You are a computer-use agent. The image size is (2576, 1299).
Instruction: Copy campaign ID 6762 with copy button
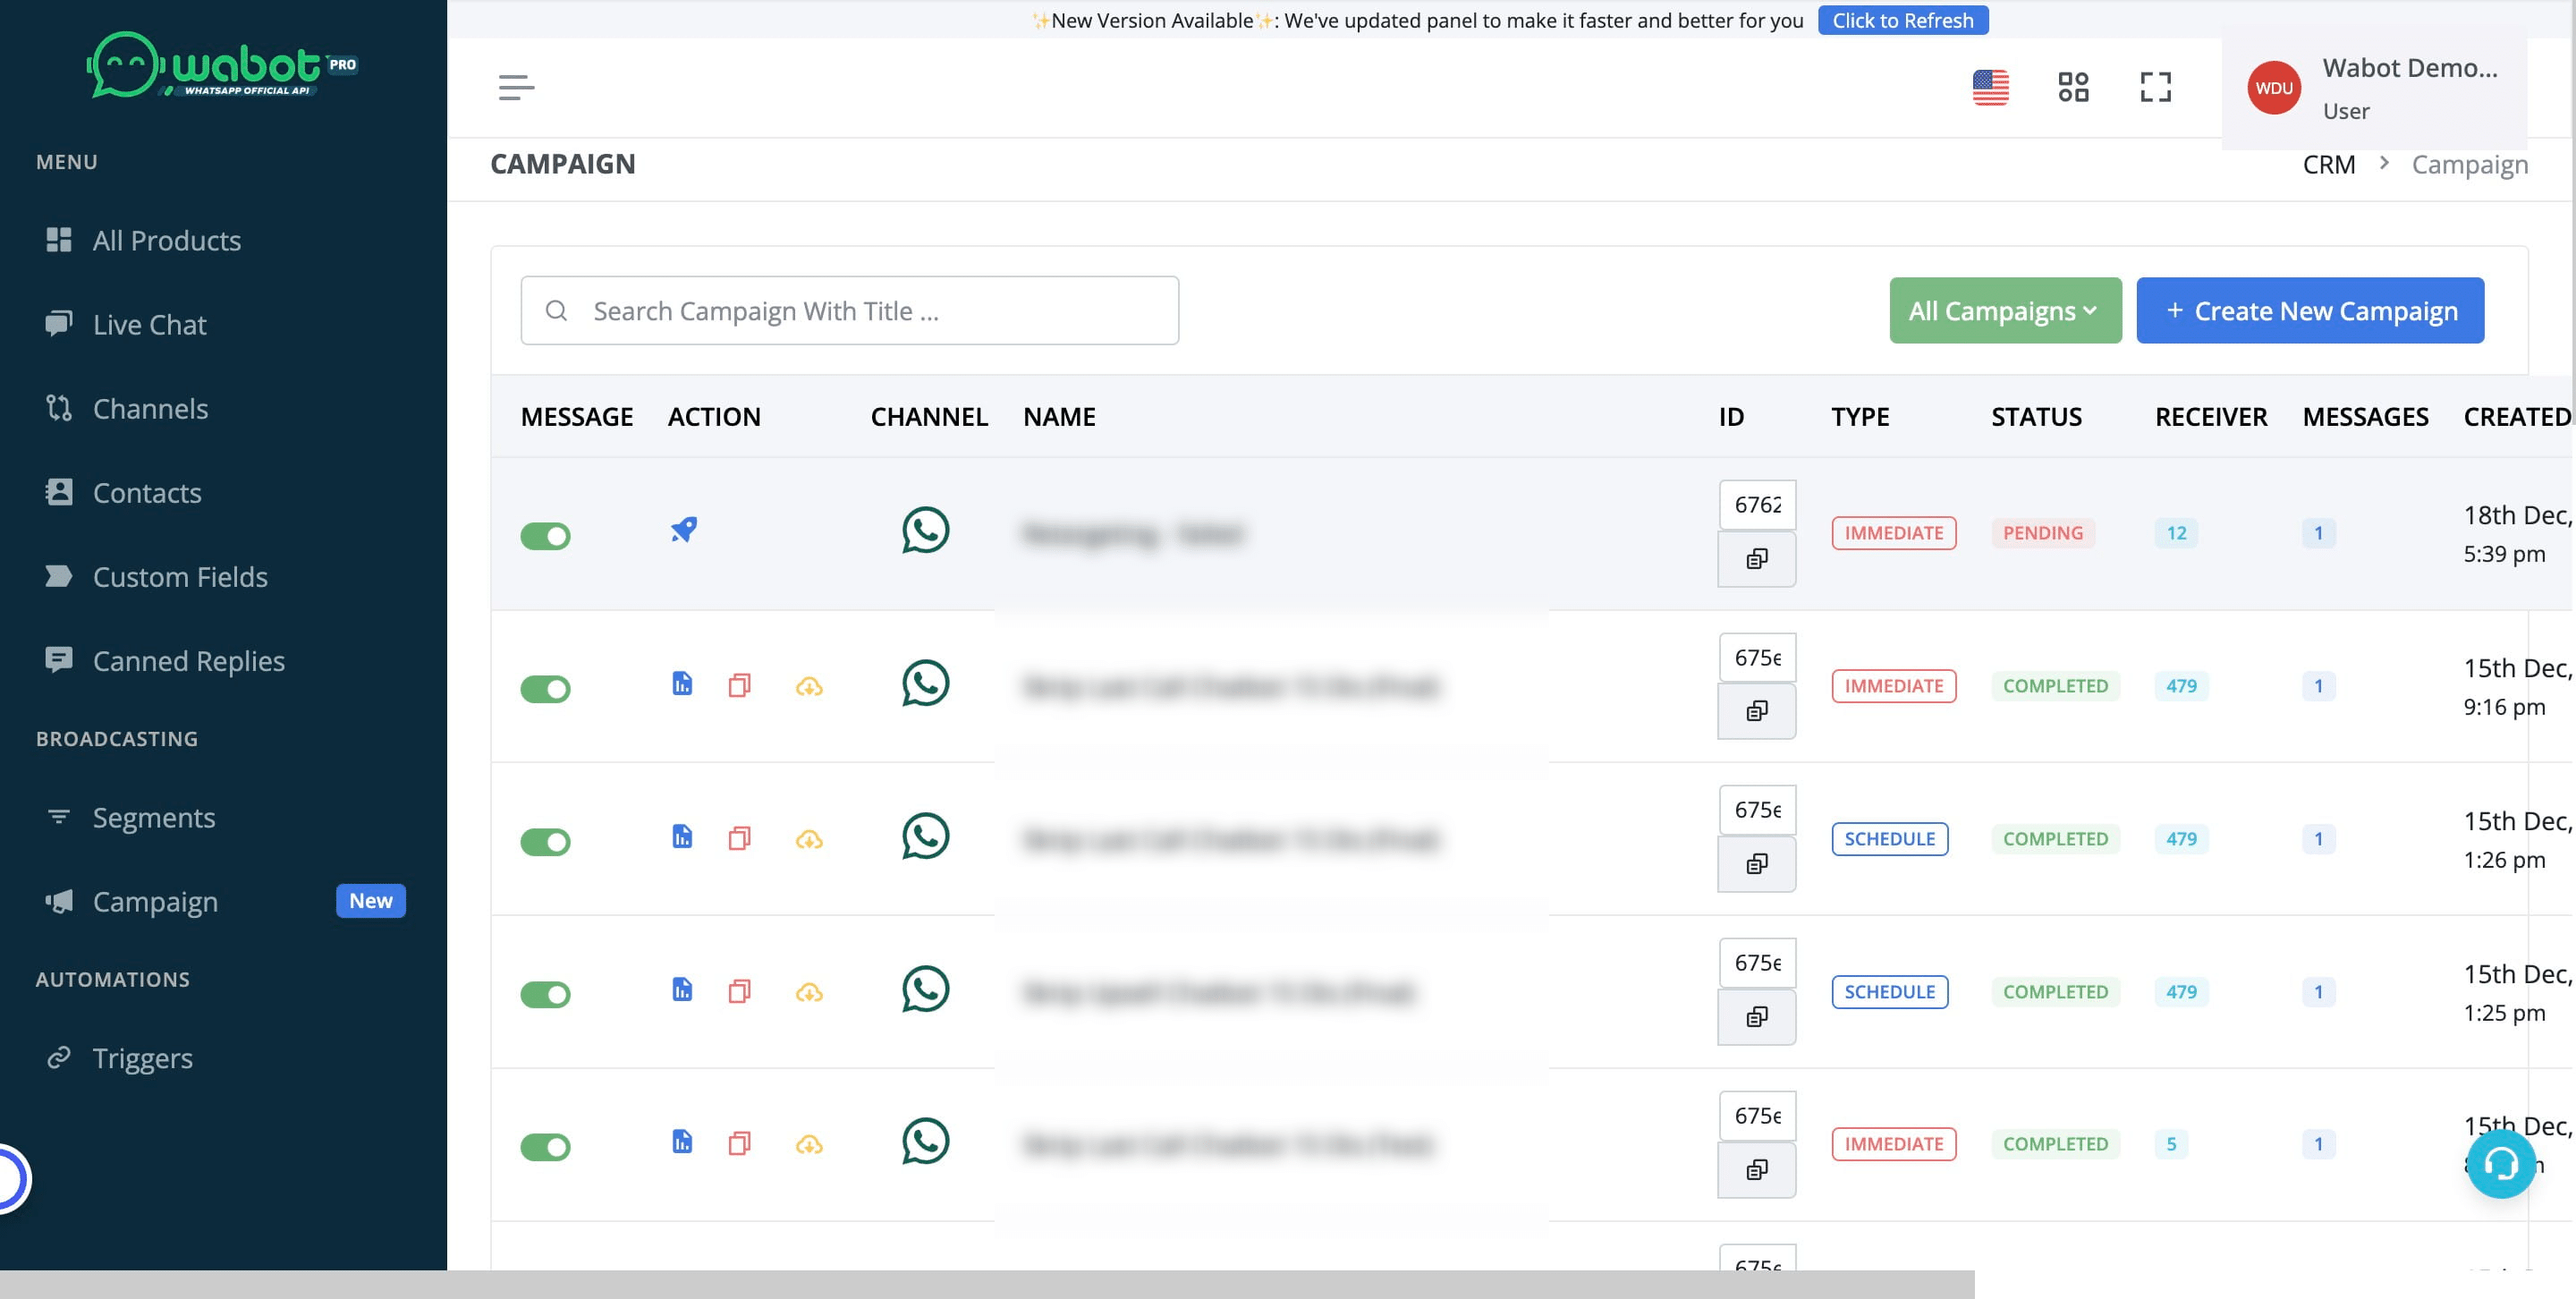1756,559
